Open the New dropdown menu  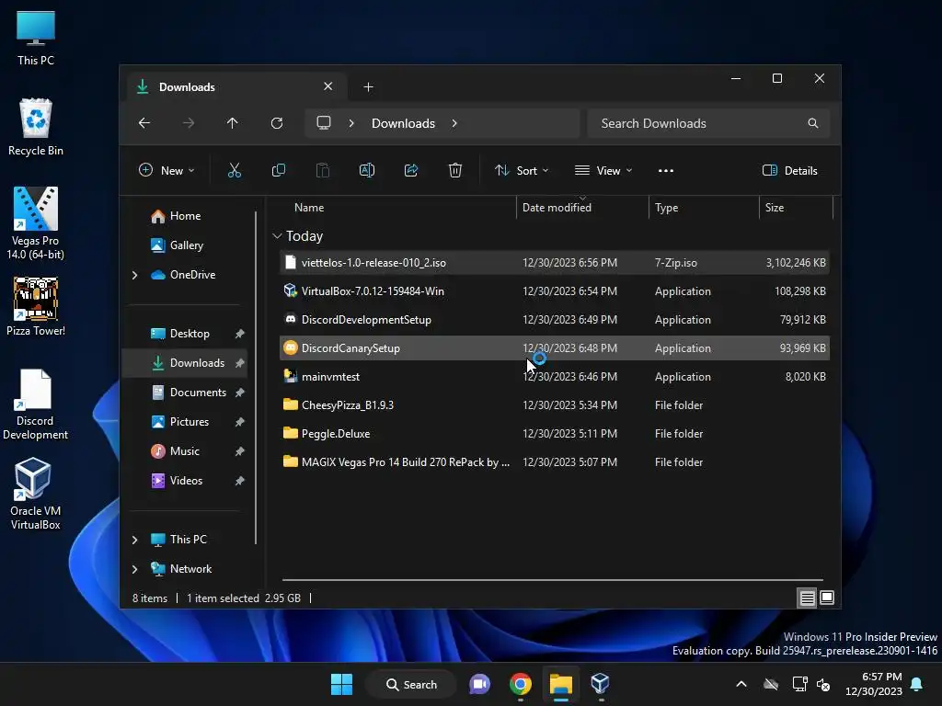pos(167,170)
